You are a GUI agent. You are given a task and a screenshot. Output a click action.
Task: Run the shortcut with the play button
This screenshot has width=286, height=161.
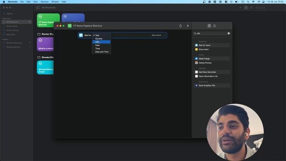188,26
